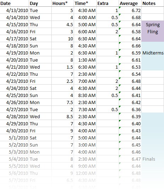The image size is (164, 189).
Task: Select the Hours cell showing 8.5
Action: [63, 116]
